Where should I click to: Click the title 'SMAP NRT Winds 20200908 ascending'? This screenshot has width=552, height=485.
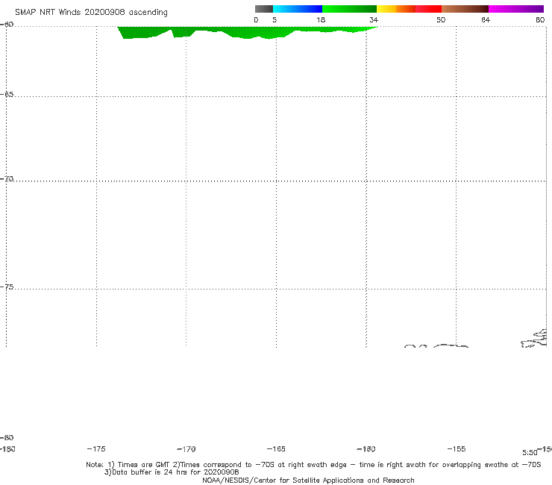point(91,13)
